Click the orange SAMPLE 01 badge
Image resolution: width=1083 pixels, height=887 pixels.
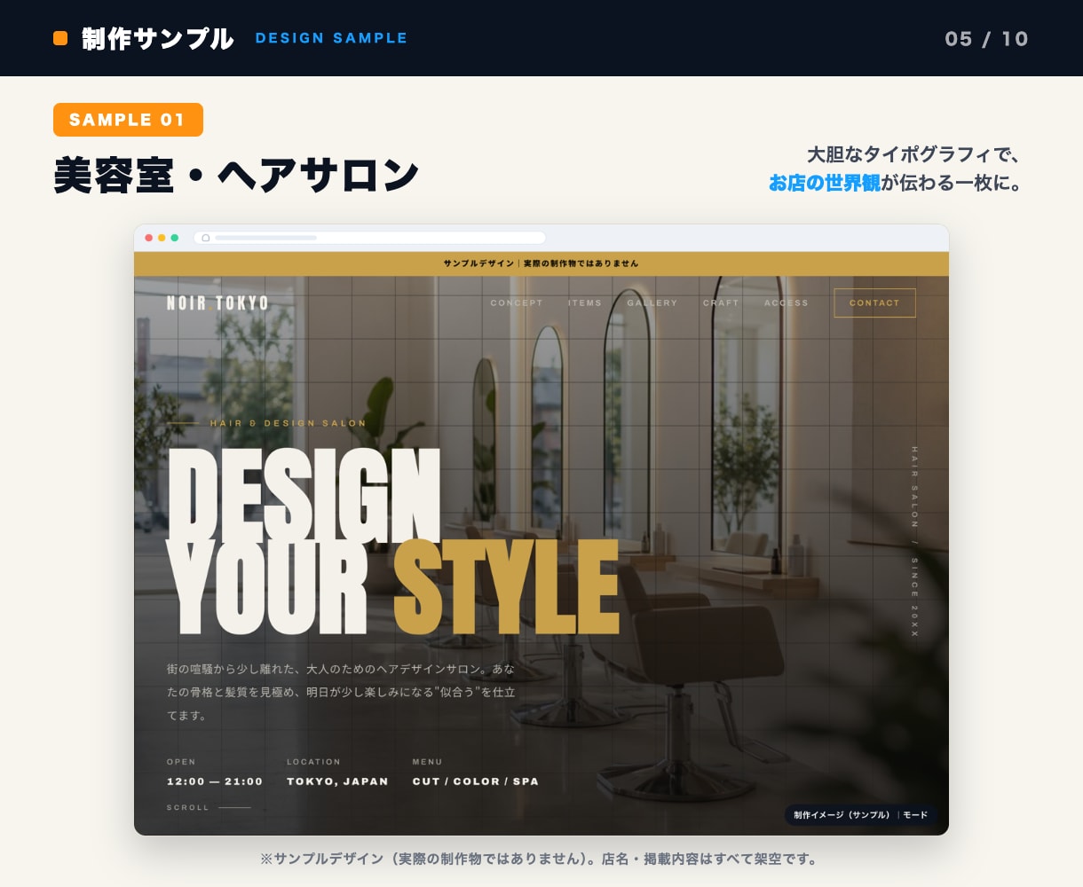[x=128, y=120]
